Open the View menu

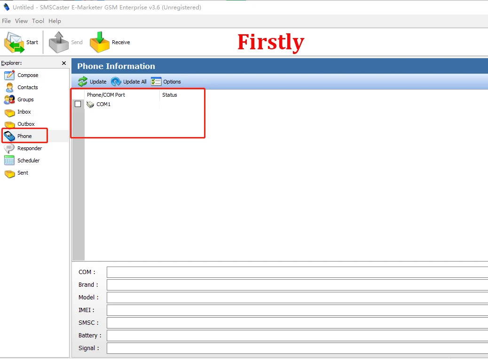pos(21,21)
